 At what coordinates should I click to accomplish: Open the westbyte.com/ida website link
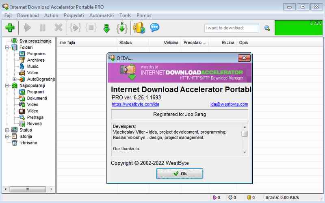(x=132, y=104)
